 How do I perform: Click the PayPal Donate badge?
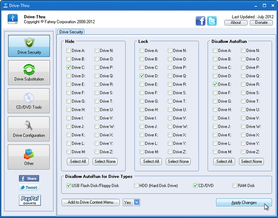pos(29,200)
